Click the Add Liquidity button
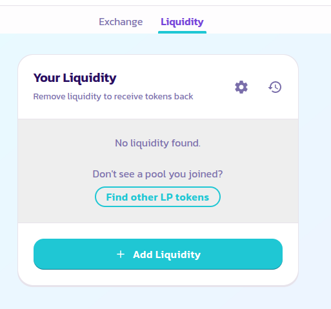Screen dimensions: 331x309 point(158,254)
